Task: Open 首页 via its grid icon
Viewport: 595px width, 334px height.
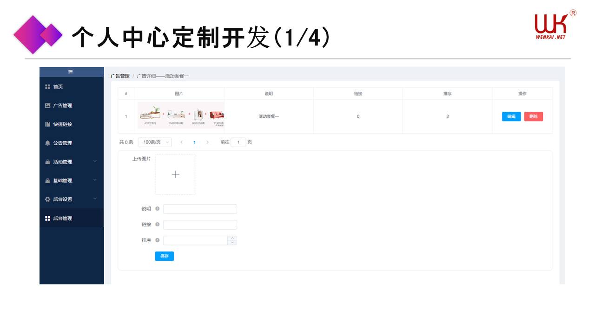Action: click(x=47, y=87)
